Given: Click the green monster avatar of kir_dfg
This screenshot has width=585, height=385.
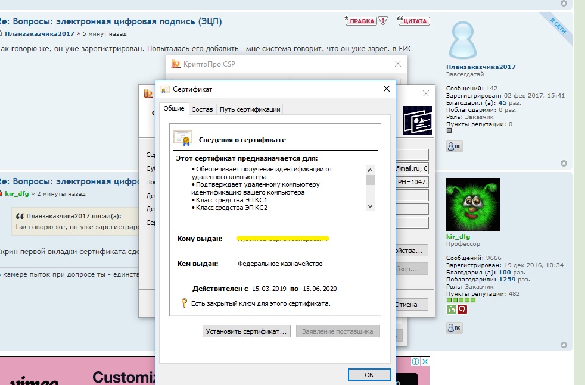Looking at the screenshot, I should pyautogui.click(x=469, y=204).
